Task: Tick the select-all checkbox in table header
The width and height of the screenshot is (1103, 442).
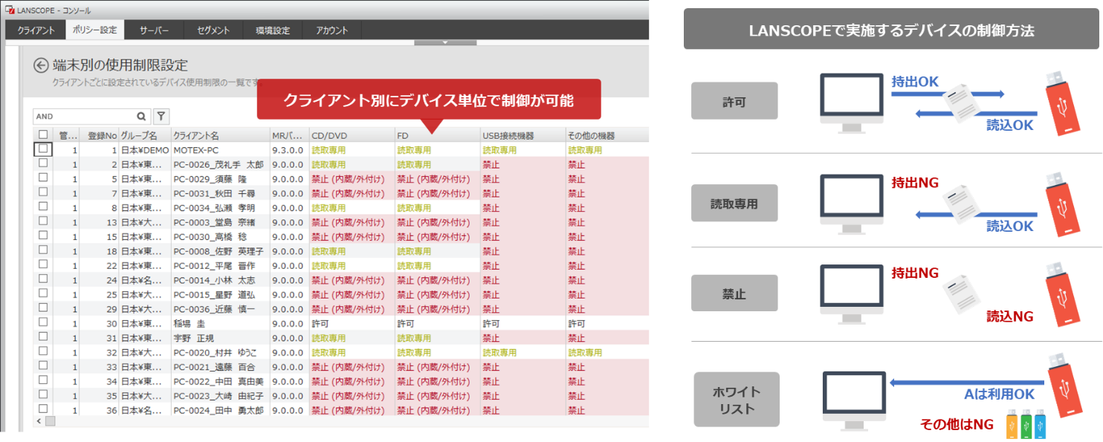Action: (x=43, y=135)
